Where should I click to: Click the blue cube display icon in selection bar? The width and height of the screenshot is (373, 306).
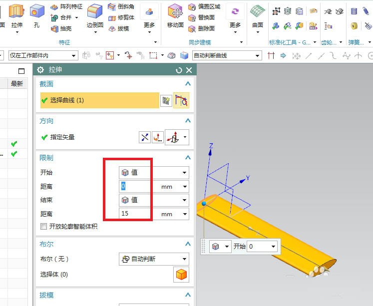[x=184, y=55]
